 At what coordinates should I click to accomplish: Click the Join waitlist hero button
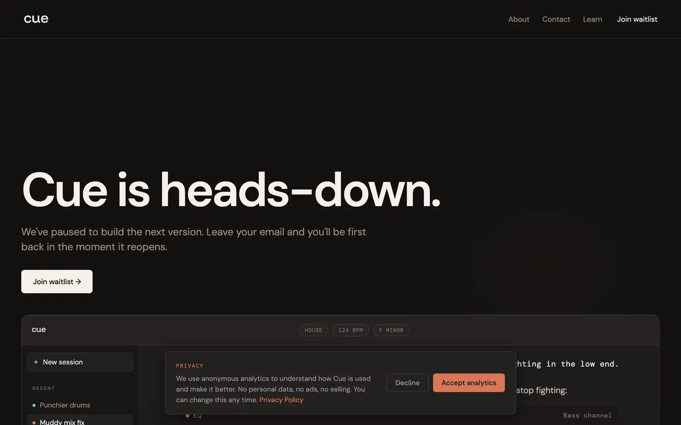tap(57, 281)
